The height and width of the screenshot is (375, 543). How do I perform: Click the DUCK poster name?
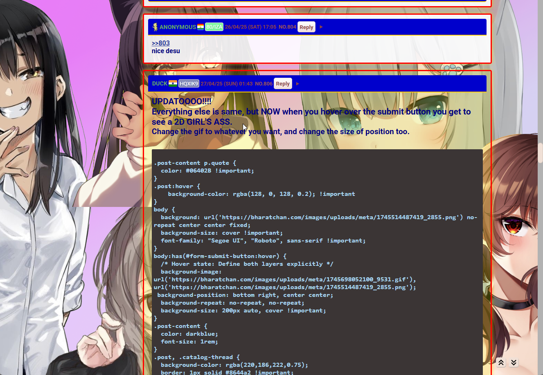click(x=160, y=83)
